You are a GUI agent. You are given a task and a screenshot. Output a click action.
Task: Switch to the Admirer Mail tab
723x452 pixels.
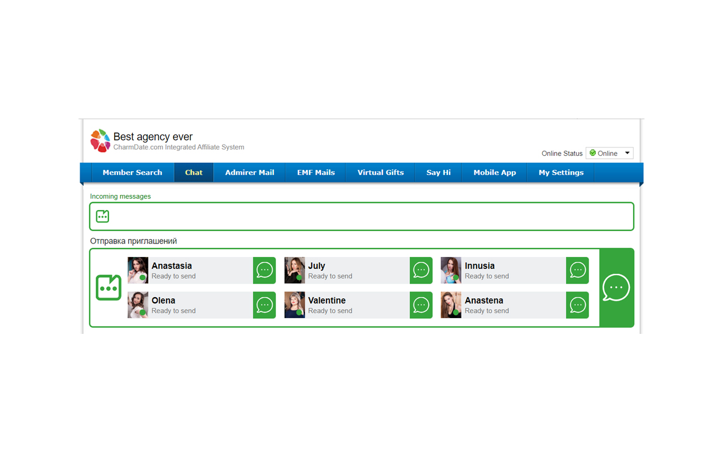pyautogui.click(x=250, y=172)
